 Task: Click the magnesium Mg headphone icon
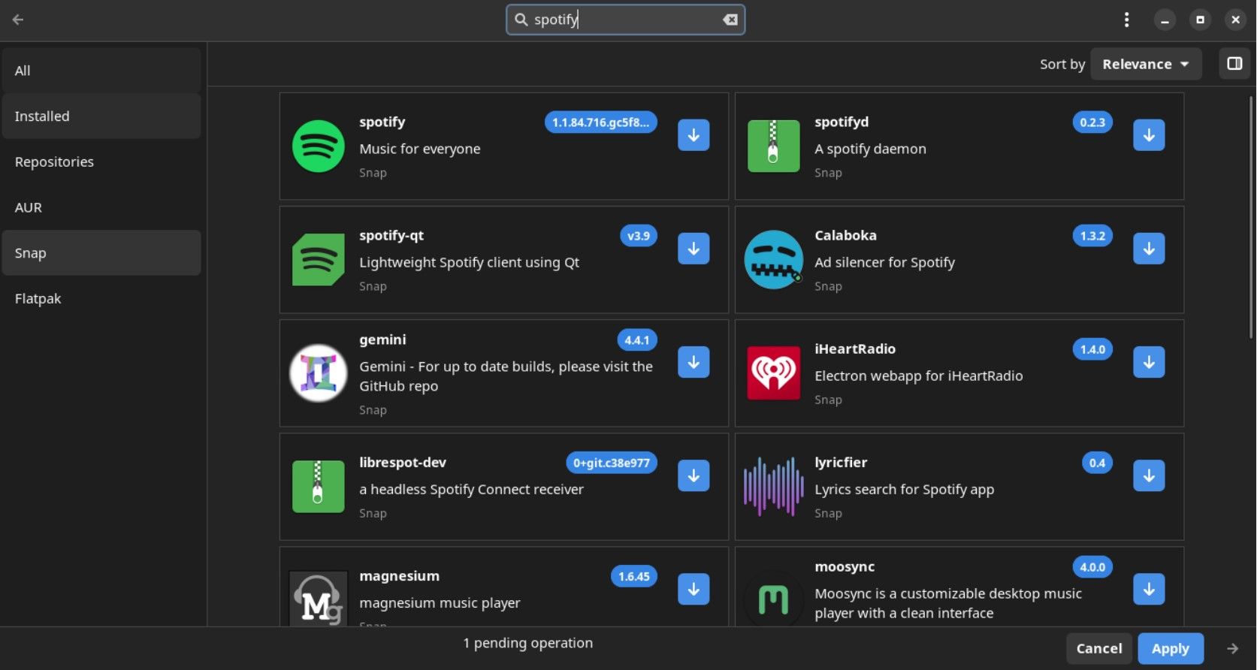pos(319,599)
